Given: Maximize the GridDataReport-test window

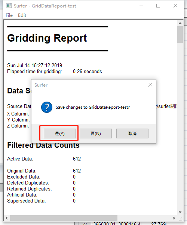Looking at the screenshot, I should [x=158, y=6].
